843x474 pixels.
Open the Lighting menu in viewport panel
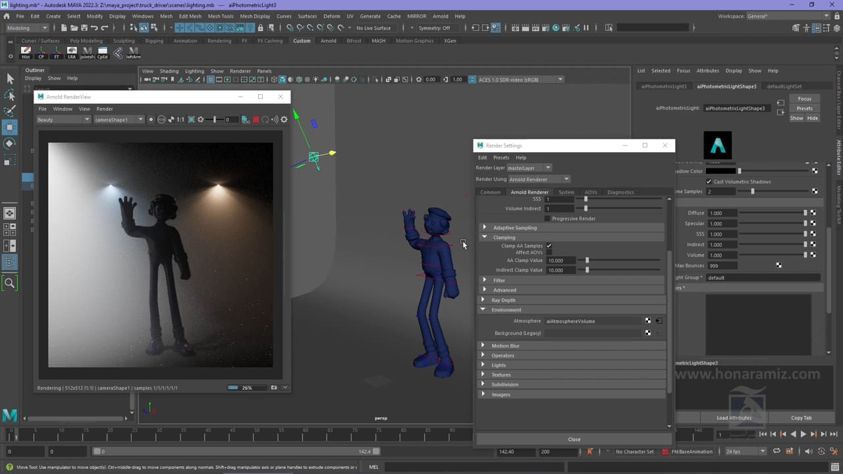pos(194,71)
